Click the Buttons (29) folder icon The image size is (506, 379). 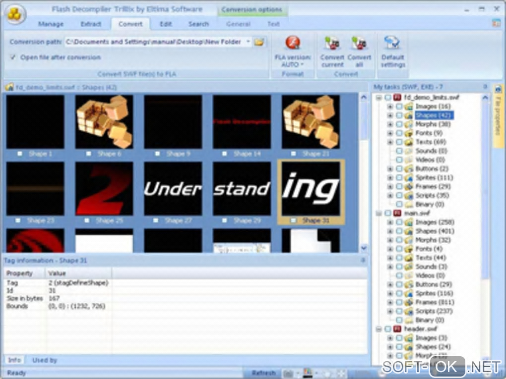(409, 284)
